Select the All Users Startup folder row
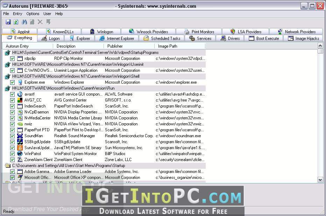The width and height of the screenshot is (326, 216). [105, 166]
